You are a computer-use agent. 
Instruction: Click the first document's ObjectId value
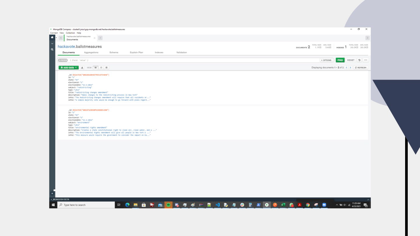click(x=91, y=75)
